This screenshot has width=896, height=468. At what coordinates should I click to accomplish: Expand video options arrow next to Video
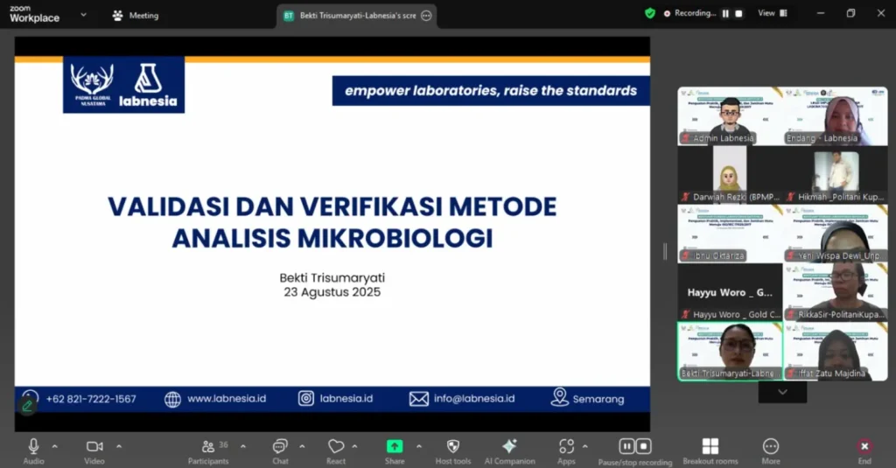tap(119, 446)
